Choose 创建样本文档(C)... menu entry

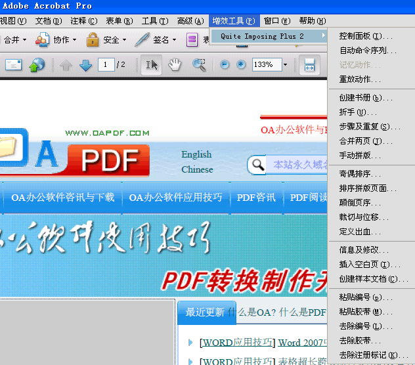tap(372, 279)
